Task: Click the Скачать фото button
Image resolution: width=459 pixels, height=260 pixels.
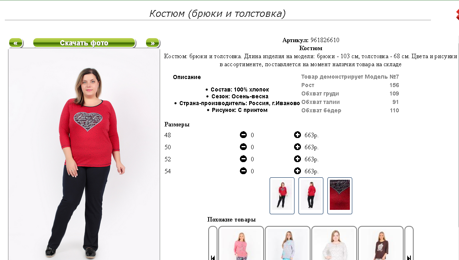Action: (84, 43)
